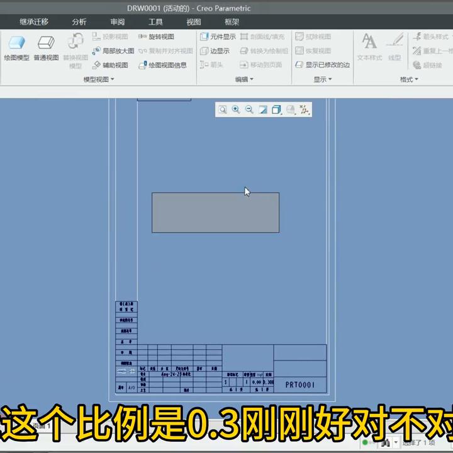This screenshot has height=453, width=453.
Task: Click 拭除视图 erase view
Action: coord(313,36)
